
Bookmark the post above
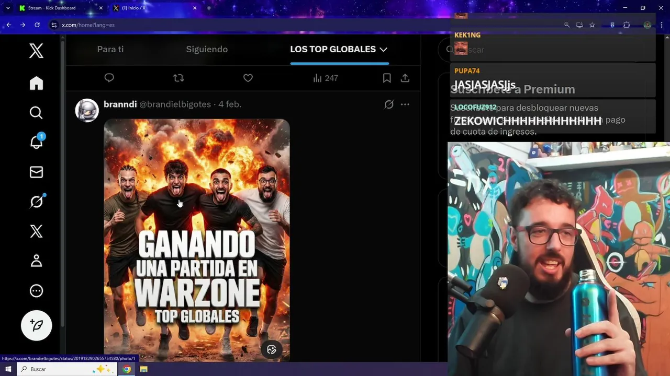point(387,78)
